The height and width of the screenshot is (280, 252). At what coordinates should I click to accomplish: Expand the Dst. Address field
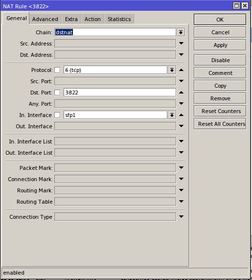click(x=181, y=55)
